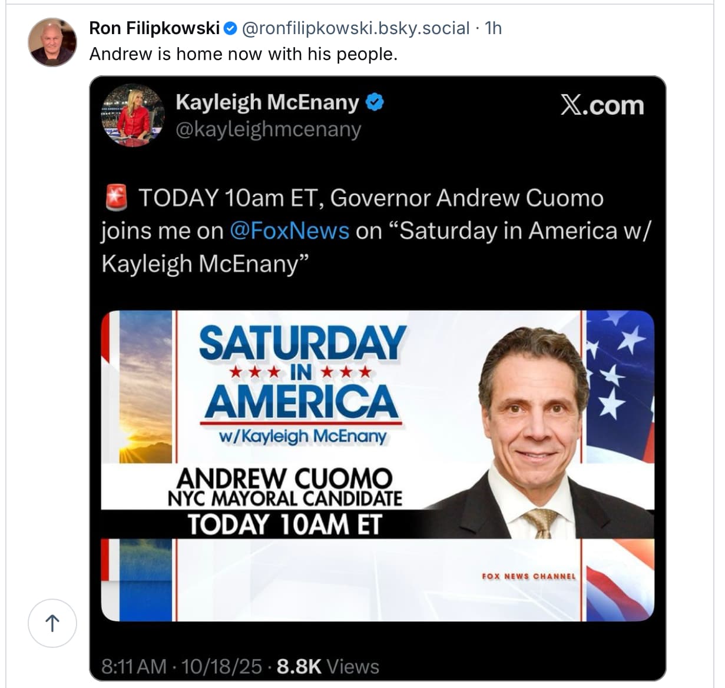
Task: Click the Fox News Channel logo text
Action: click(x=528, y=576)
